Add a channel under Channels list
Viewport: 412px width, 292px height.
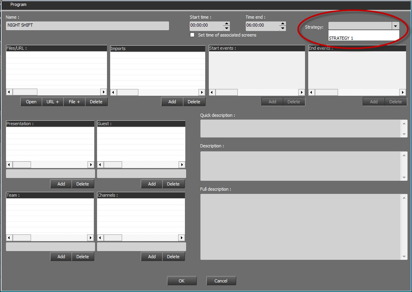pyautogui.click(x=152, y=257)
